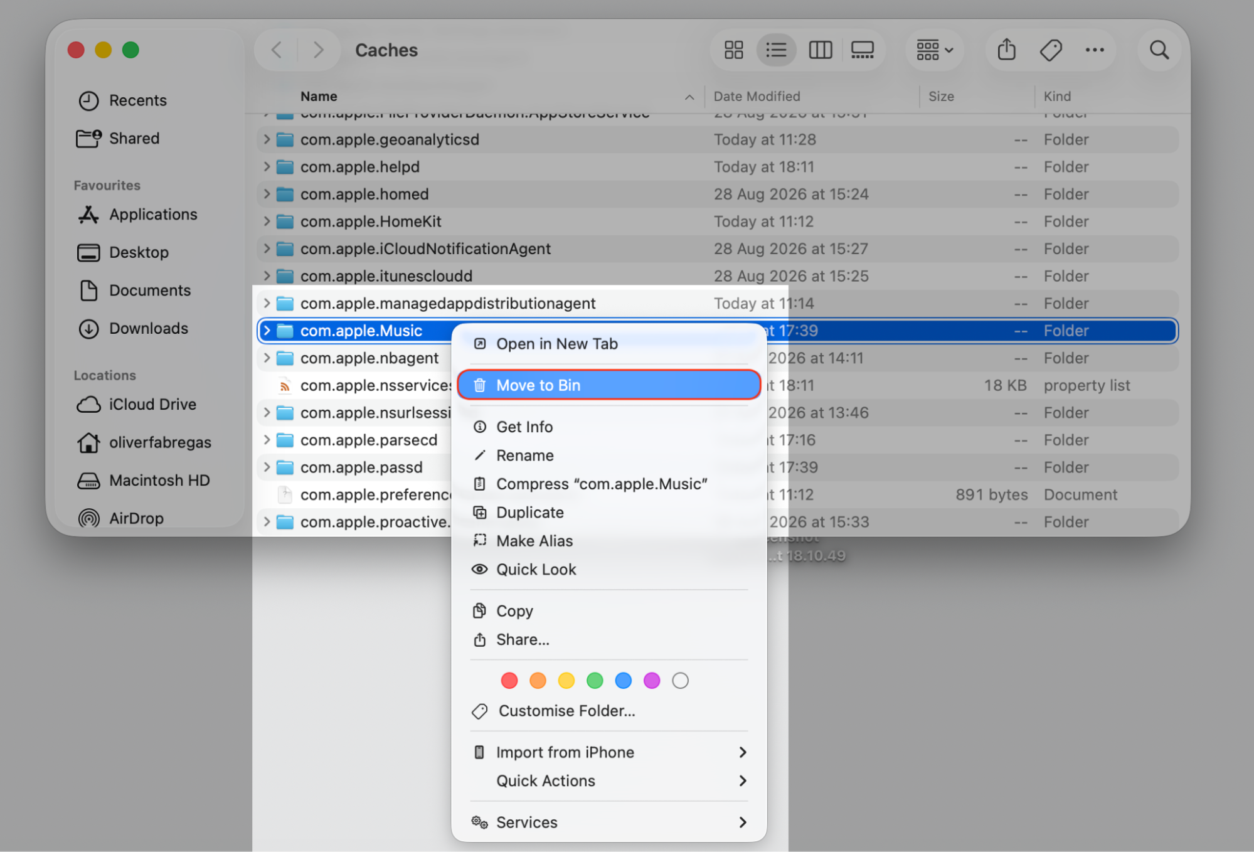Click the Share toolbar icon
Viewport: 1254px width, 852px height.
(x=1007, y=50)
